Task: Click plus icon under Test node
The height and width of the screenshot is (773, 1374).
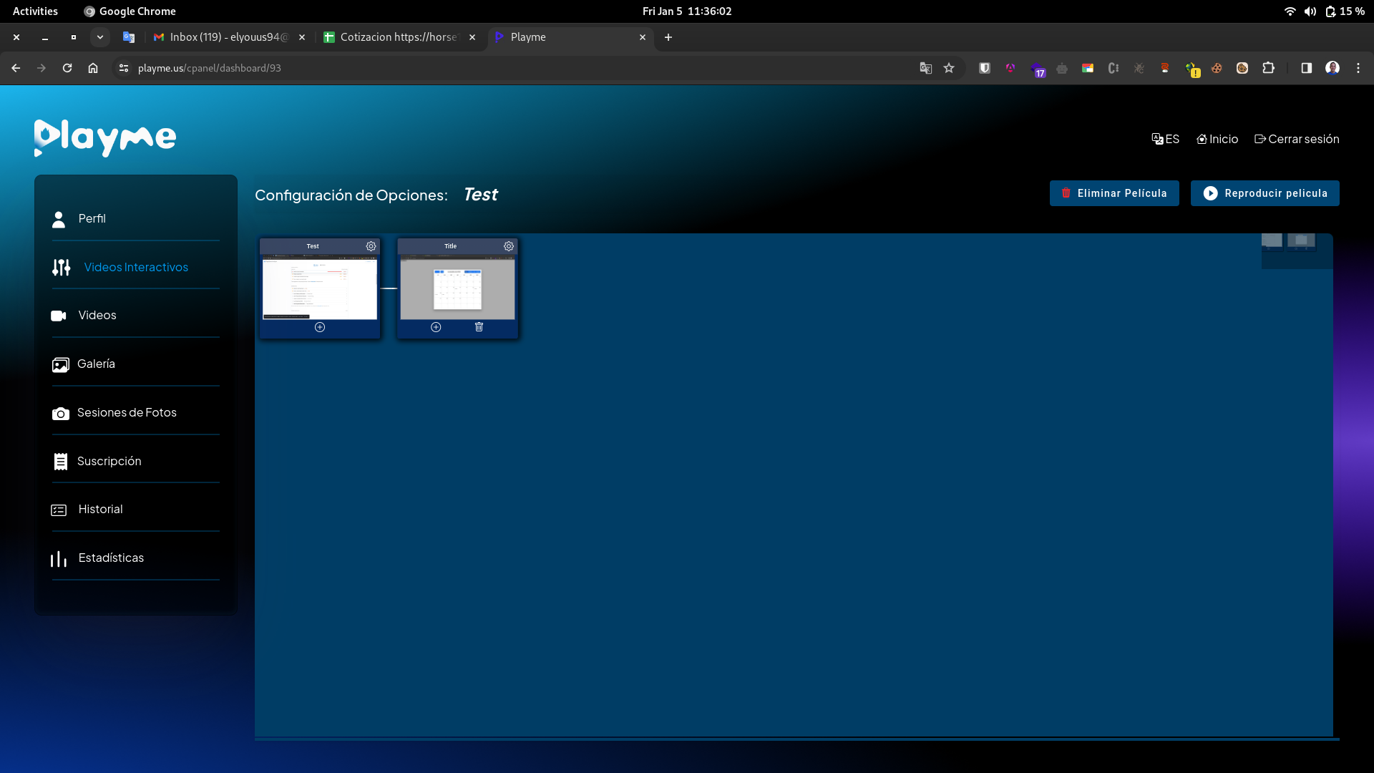Action: click(x=320, y=327)
